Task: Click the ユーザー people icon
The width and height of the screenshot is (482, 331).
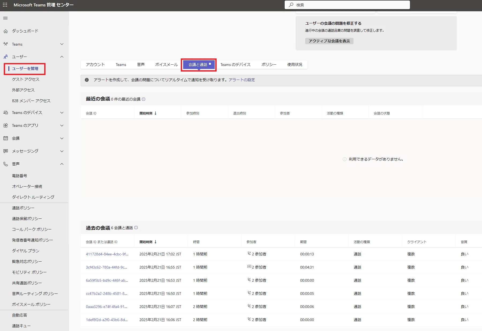Action: pos(6,57)
